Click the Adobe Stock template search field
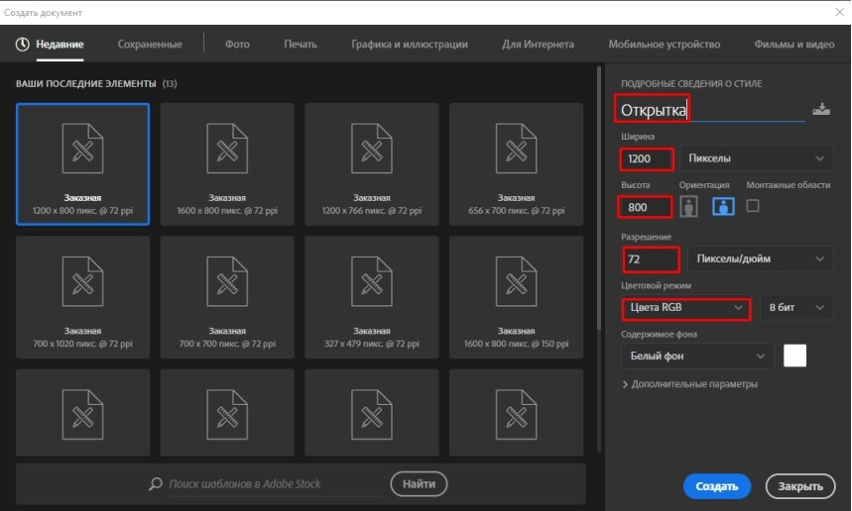Image resolution: width=852 pixels, height=511 pixels. [x=275, y=484]
